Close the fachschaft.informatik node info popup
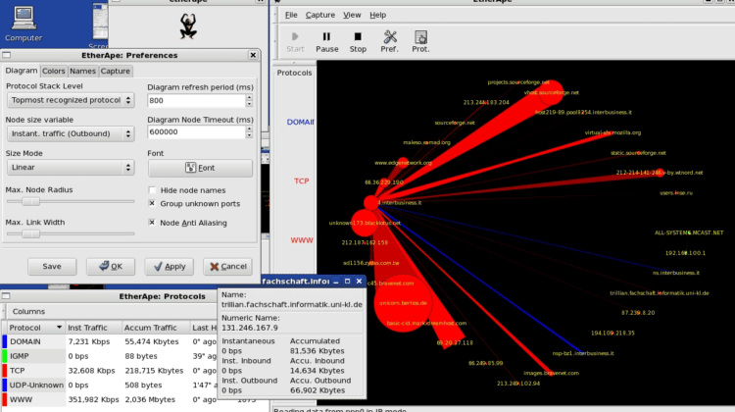735x412 pixels. click(359, 282)
